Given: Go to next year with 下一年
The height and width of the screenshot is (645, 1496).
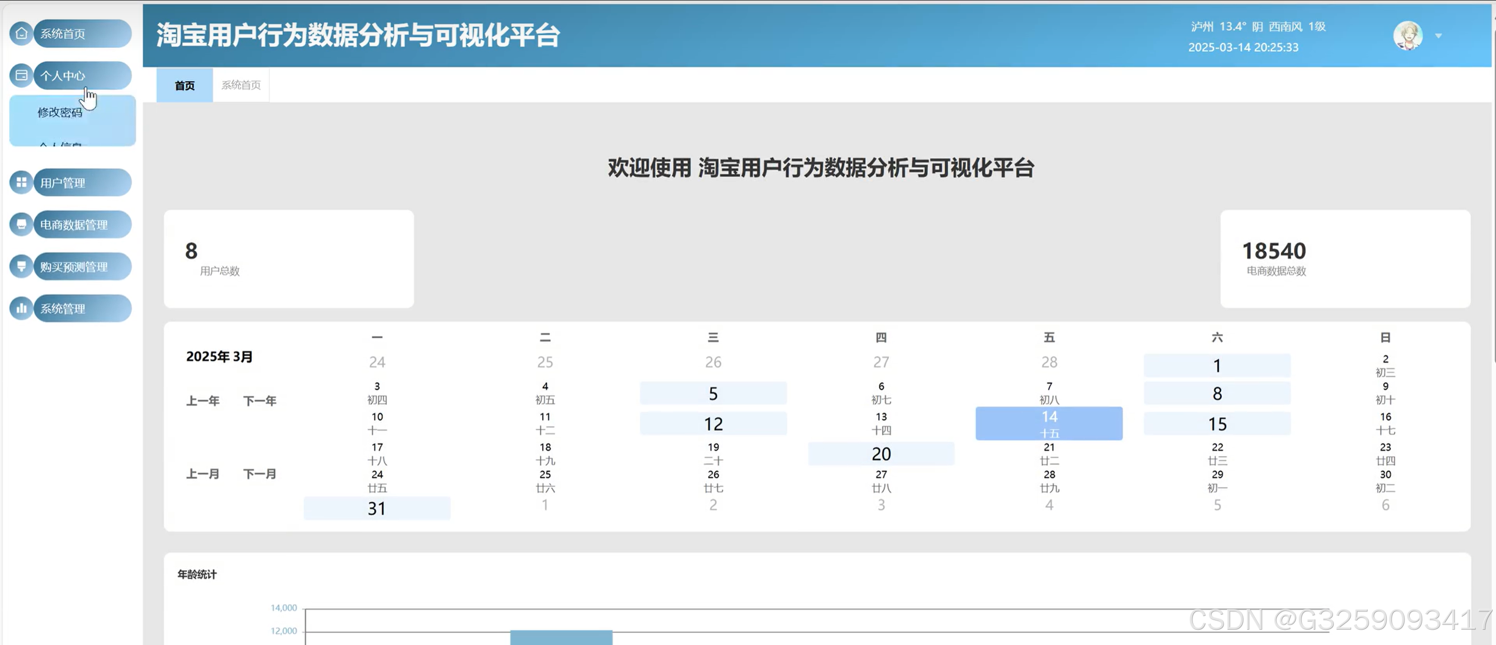Looking at the screenshot, I should [x=259, y=400].
